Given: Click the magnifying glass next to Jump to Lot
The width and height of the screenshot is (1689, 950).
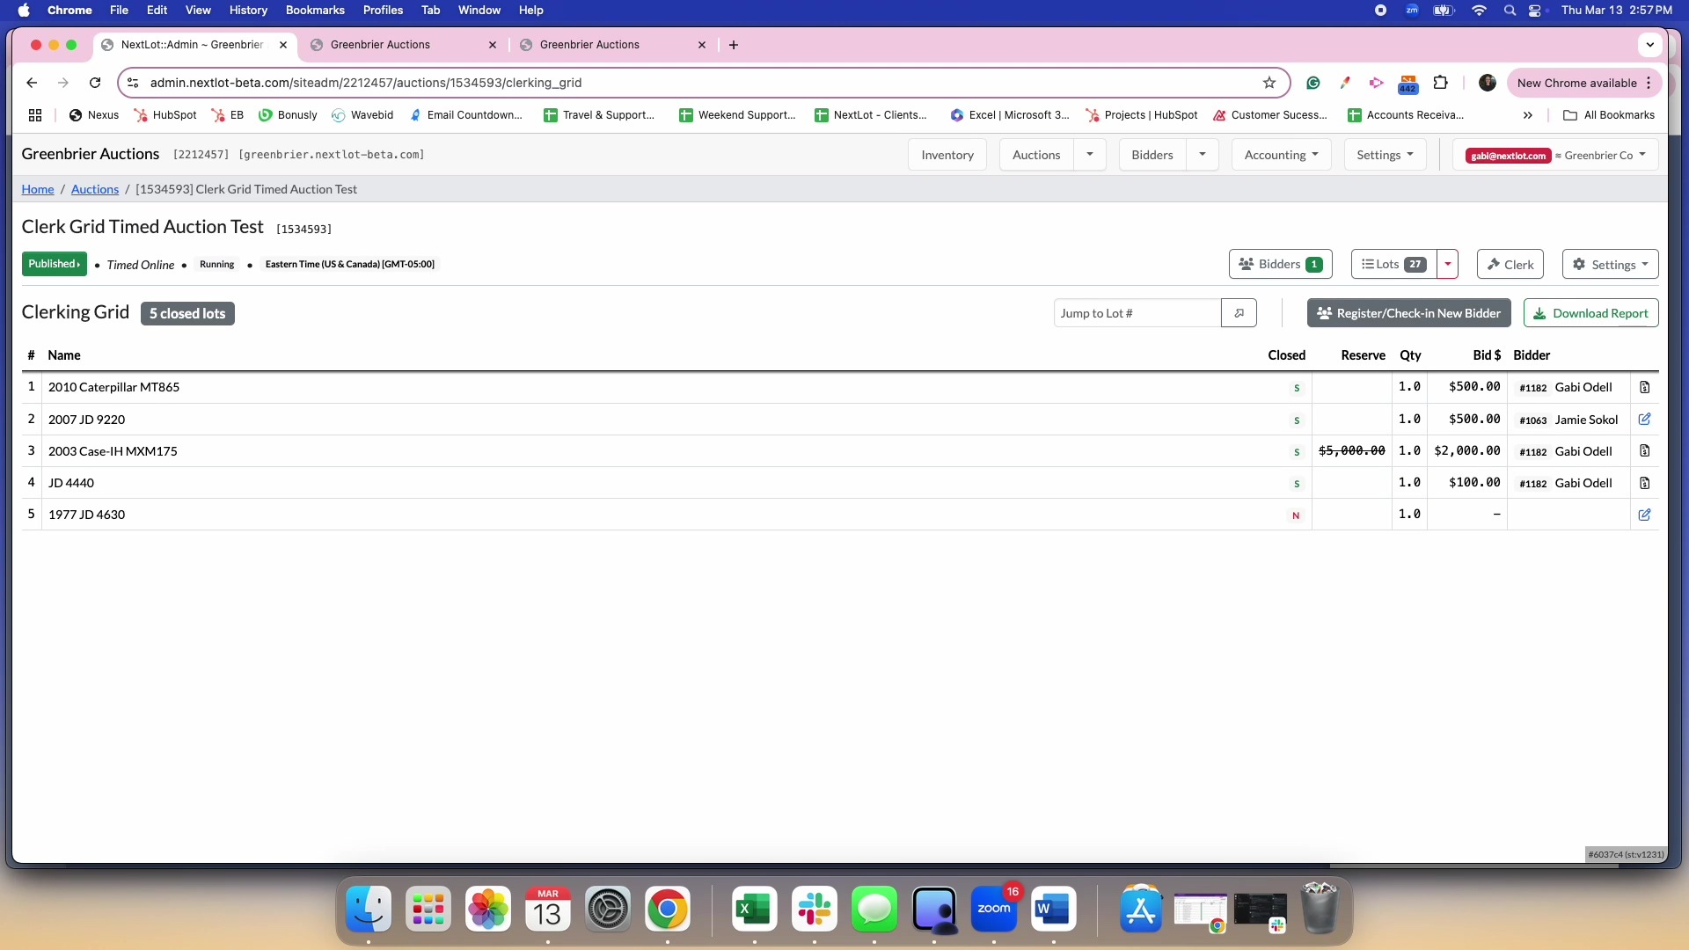Looking at the screenshot, I should 1239,312.
